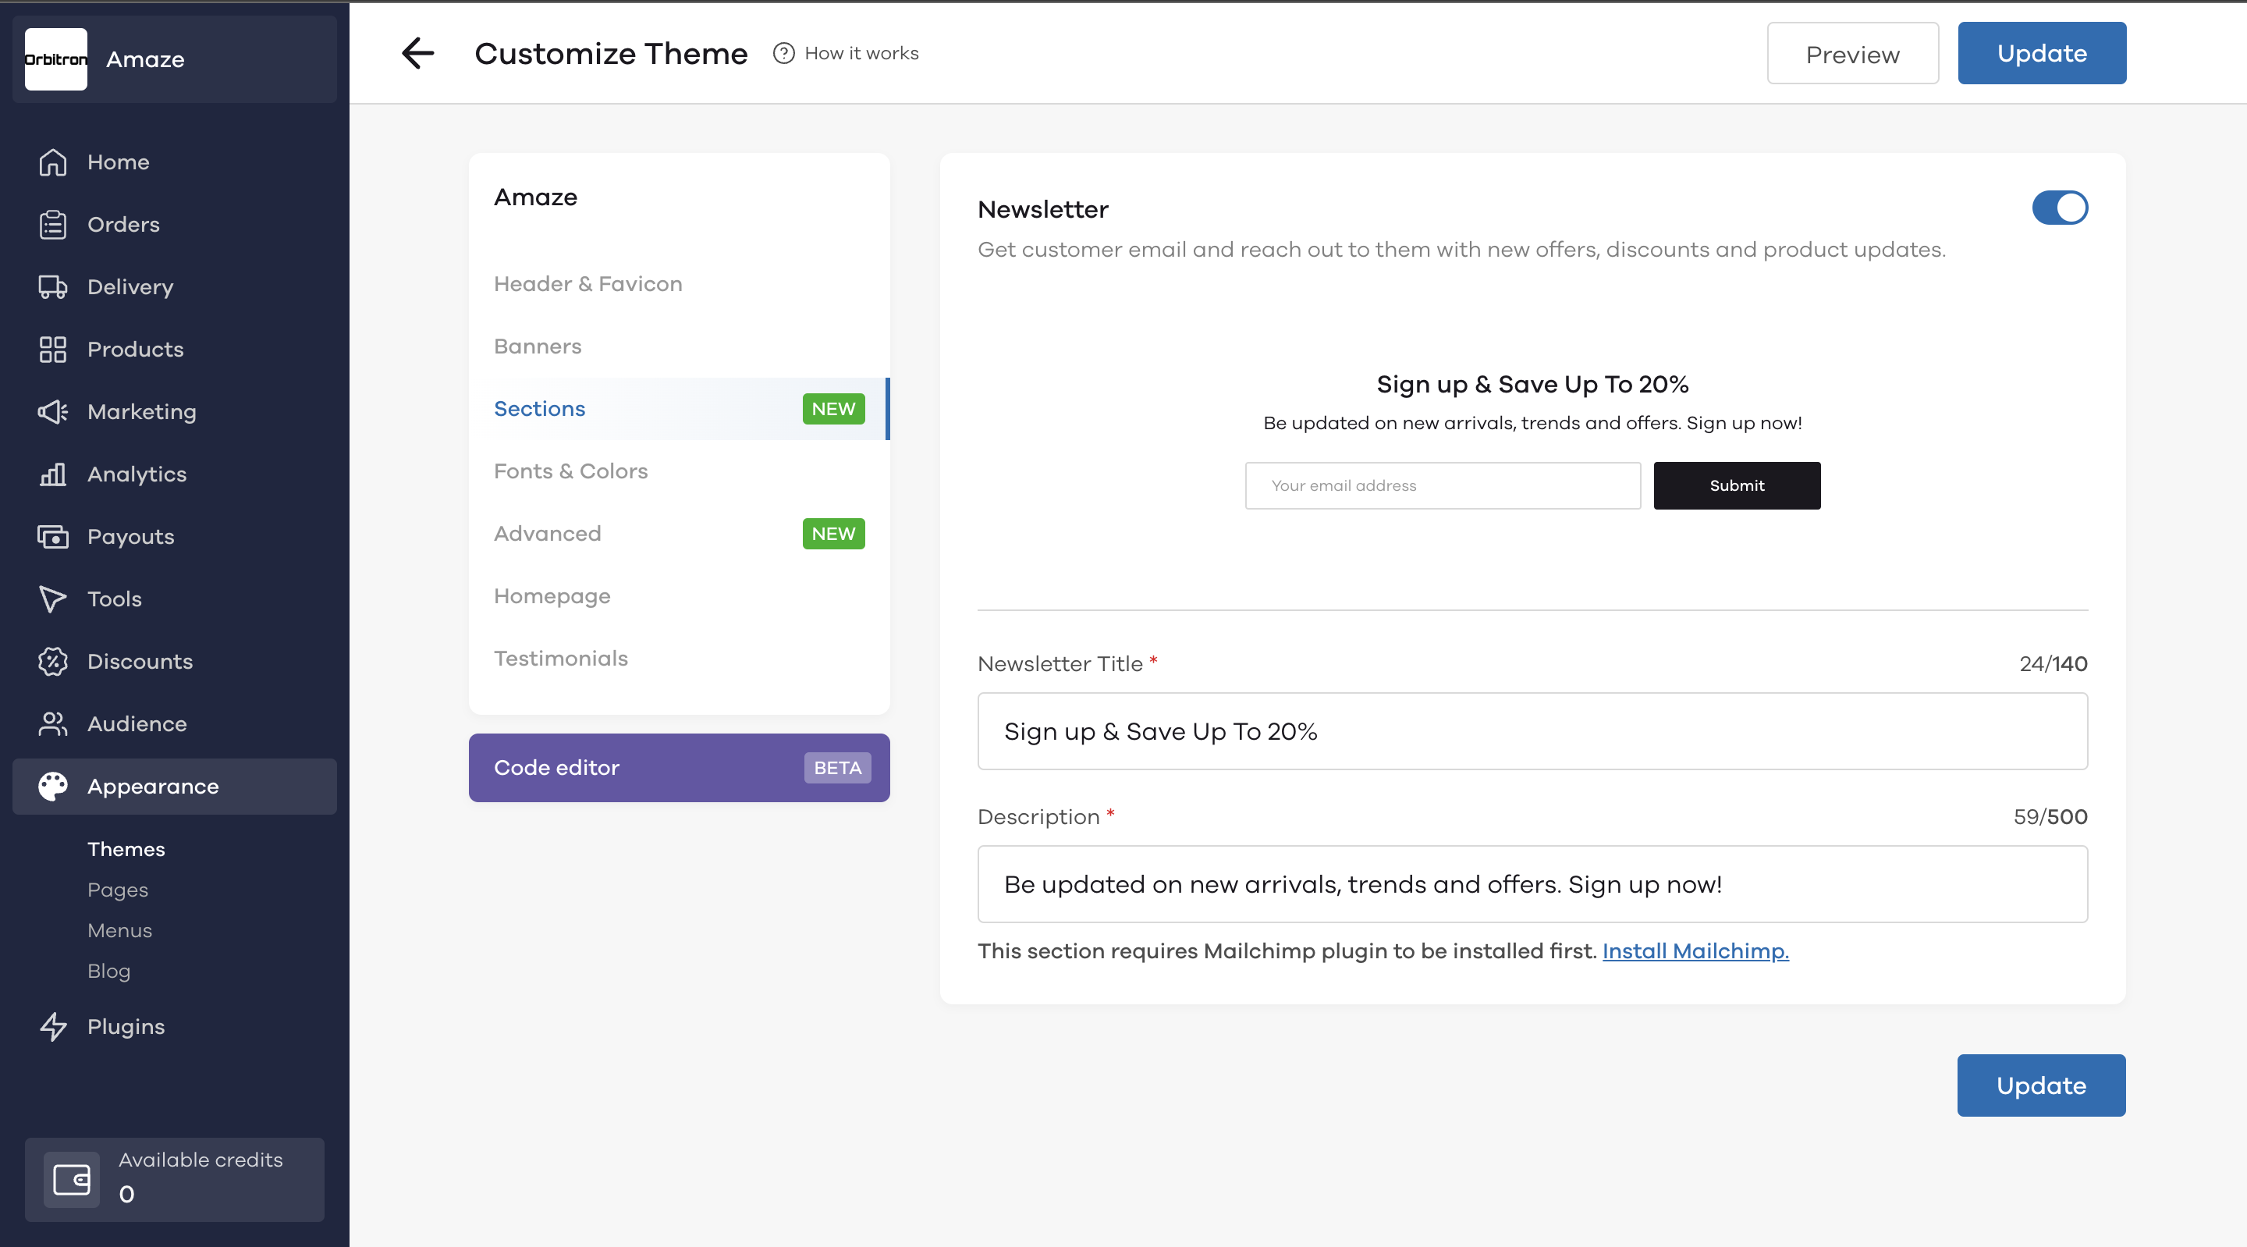The height and width of the screenshot is (1247, 2247).
Task: Click the Orders clipboard icon
Action: (52, 224)
